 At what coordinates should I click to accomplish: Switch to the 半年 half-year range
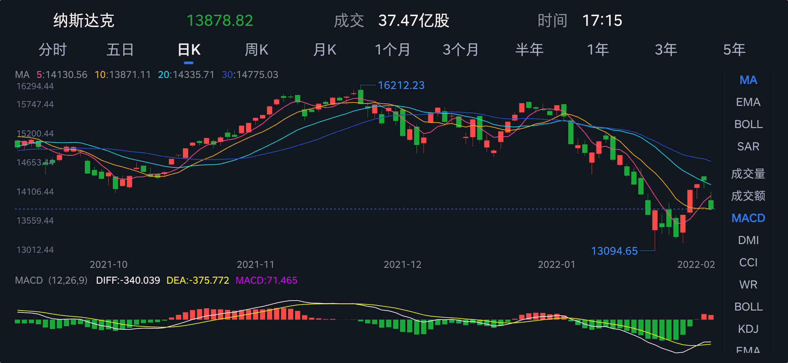click(x=529, y=50)
